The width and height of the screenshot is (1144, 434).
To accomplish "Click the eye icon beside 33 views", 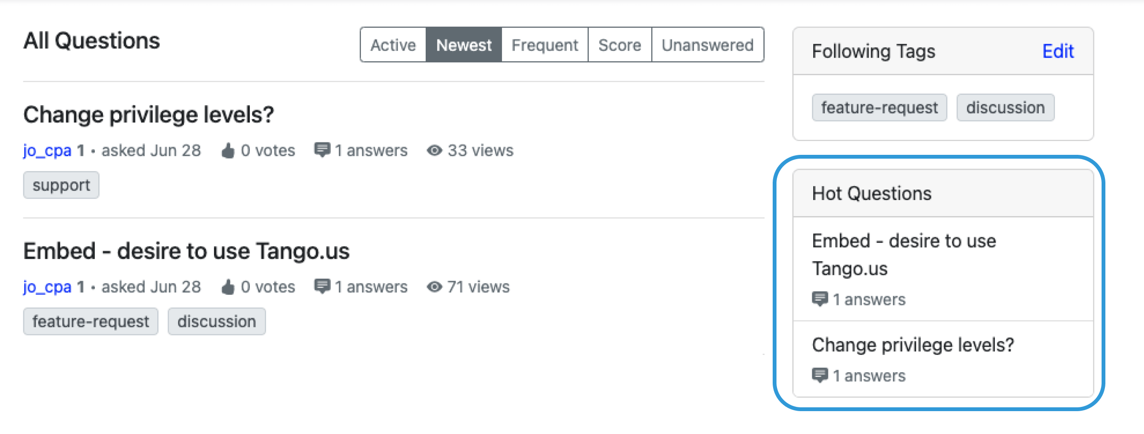I will (x=434, y=151).
